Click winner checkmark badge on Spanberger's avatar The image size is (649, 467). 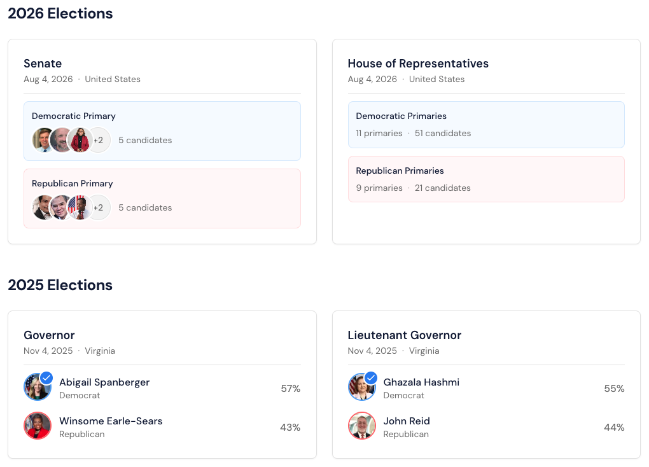click(46, 378)
